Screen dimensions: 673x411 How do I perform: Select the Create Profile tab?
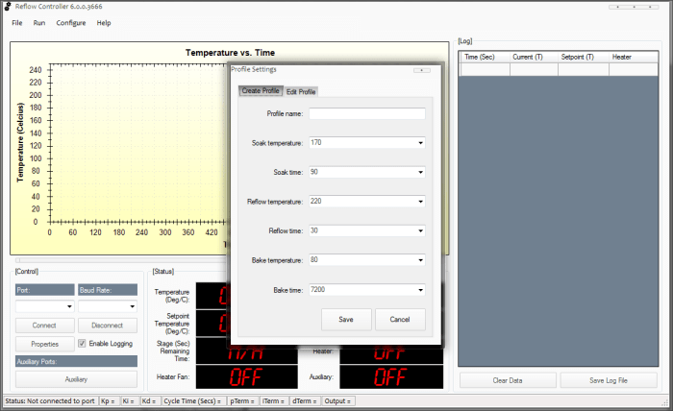[x=261, y=91]
